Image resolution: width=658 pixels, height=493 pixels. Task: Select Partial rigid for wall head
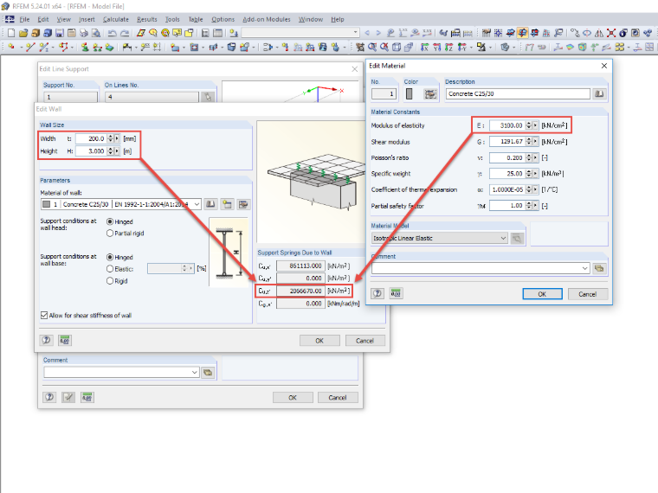point(110,233)
